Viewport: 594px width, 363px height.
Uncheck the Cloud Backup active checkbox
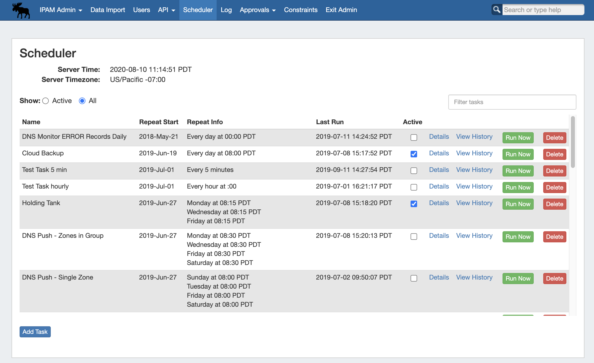pyautogui.click(x=414, y=154)
